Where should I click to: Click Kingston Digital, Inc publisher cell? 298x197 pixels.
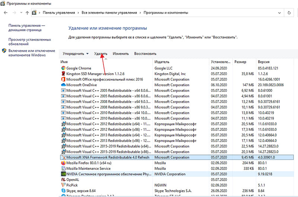(x=170, y=74)
